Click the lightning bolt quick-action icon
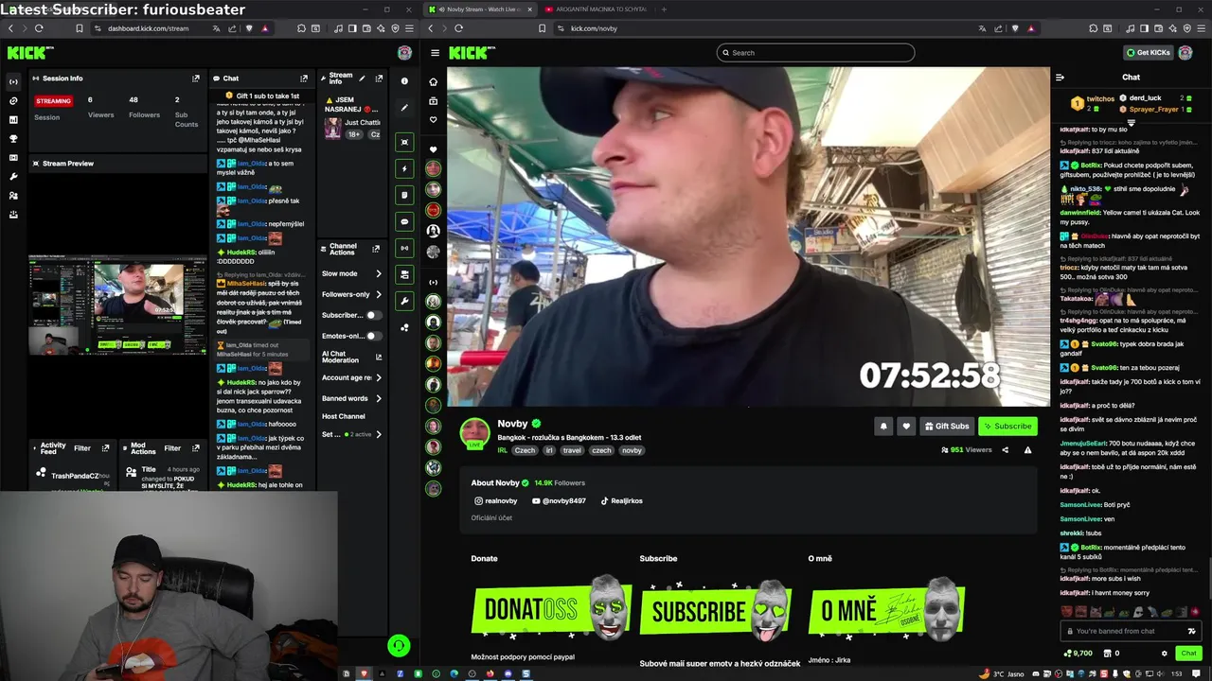This screenshot has height=681, width=1212. point(404,168)
